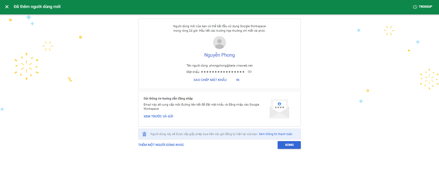Close the new user added dialog
This screenshot has height=192, width=439.
[x=7, y=7]
